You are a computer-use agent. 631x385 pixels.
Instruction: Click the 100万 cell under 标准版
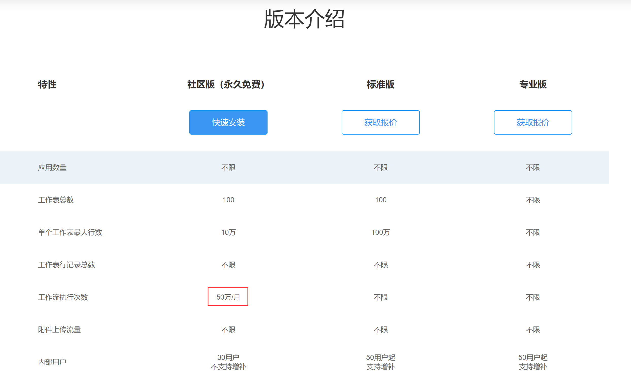coord(380,232)
